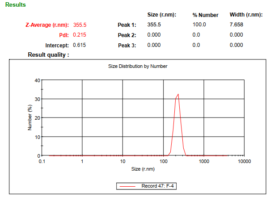This screenshot has width=270, height=197.
Task: Click the Intercept value 0.615
Action: coord(80,45)
